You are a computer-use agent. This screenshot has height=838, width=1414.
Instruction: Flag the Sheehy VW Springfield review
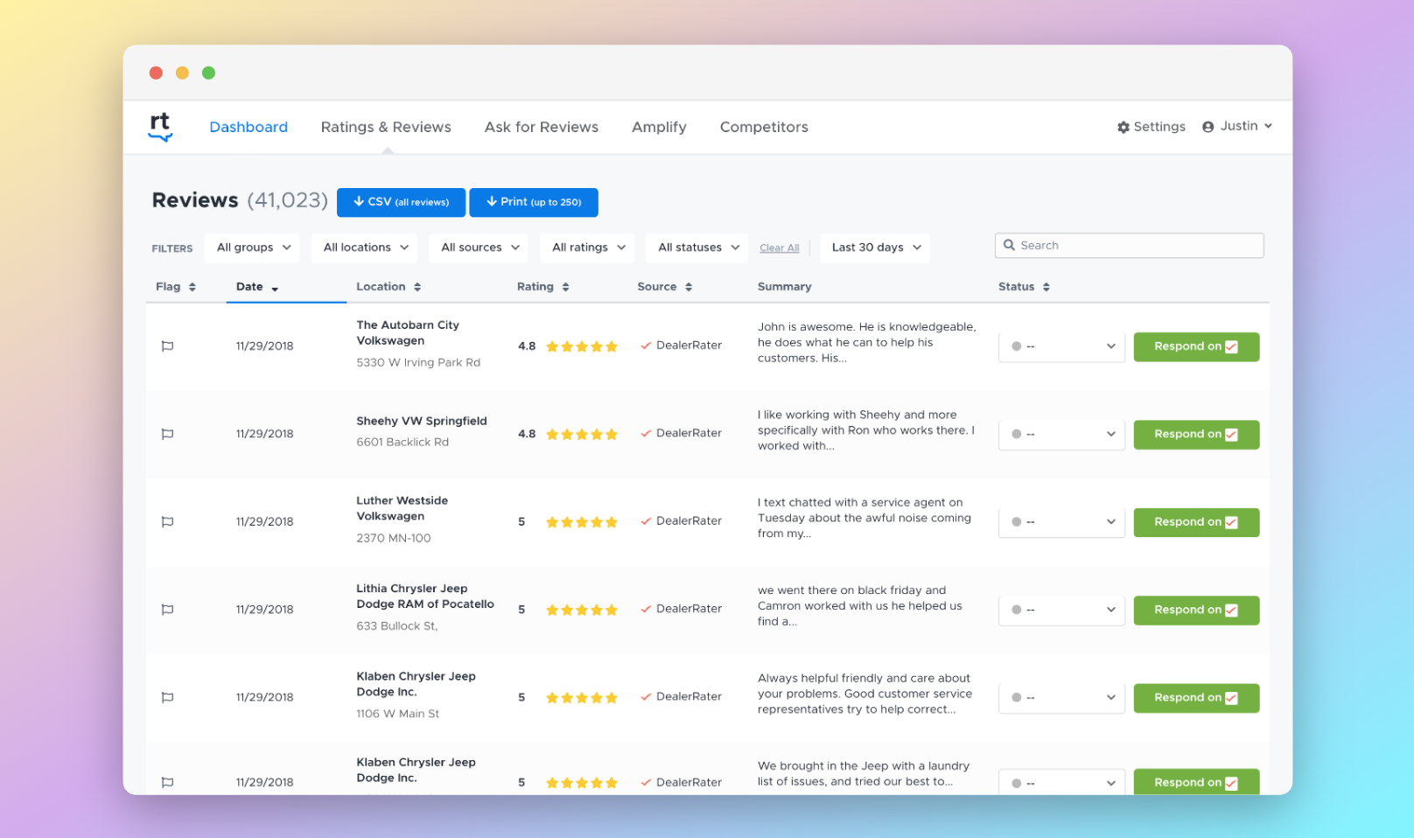tap(167, 434)
